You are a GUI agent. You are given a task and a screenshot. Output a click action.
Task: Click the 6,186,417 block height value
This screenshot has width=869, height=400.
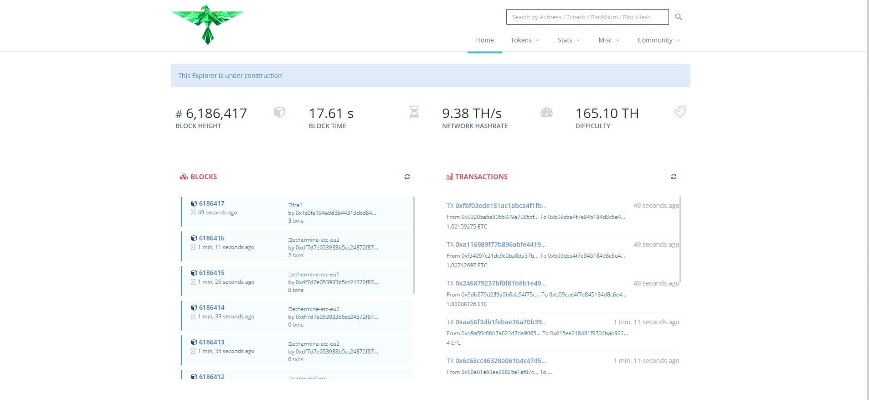coord(216,113)
